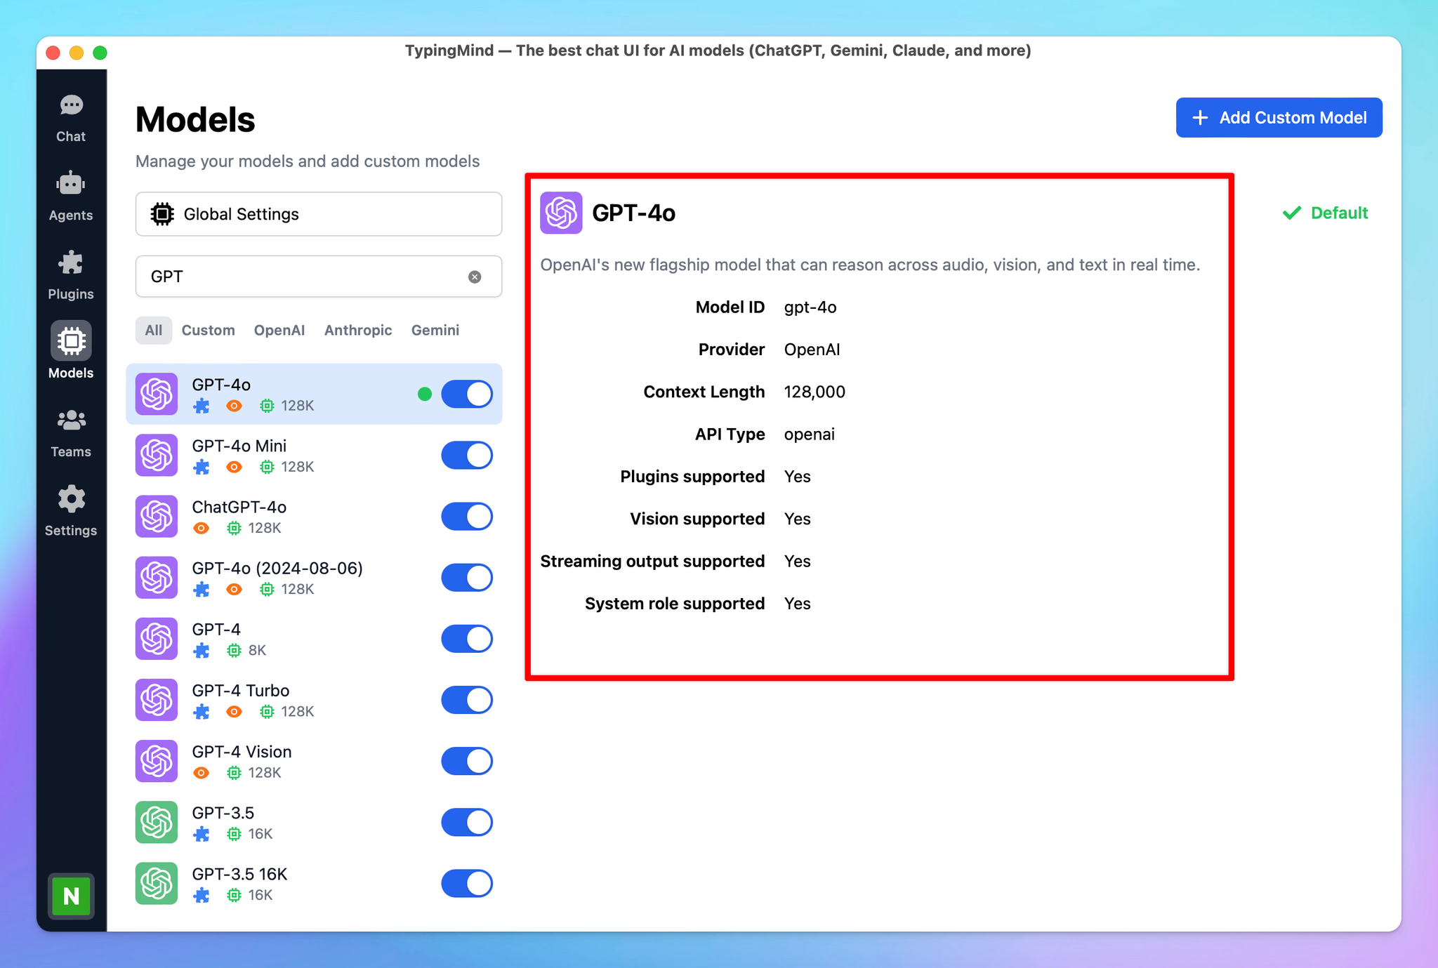Select the GPT-4 Vision row name
Image resolution: width=1438 pixels, height=968 pixels.
(x=242, y=752)
